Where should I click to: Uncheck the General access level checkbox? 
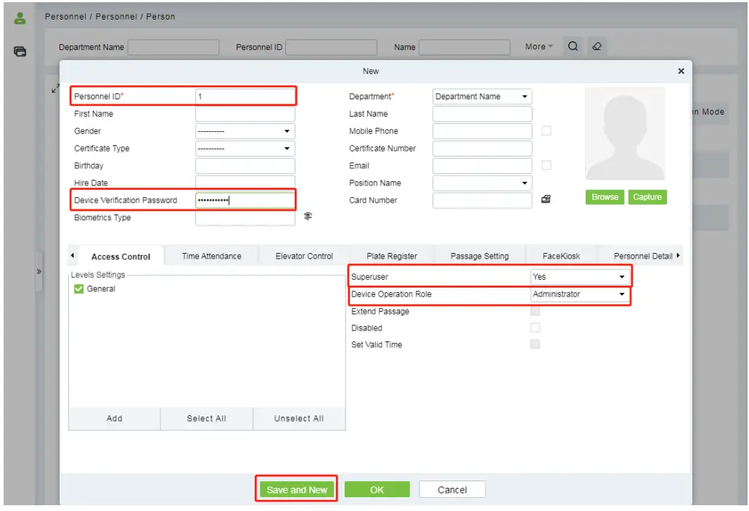pos(79,289)
